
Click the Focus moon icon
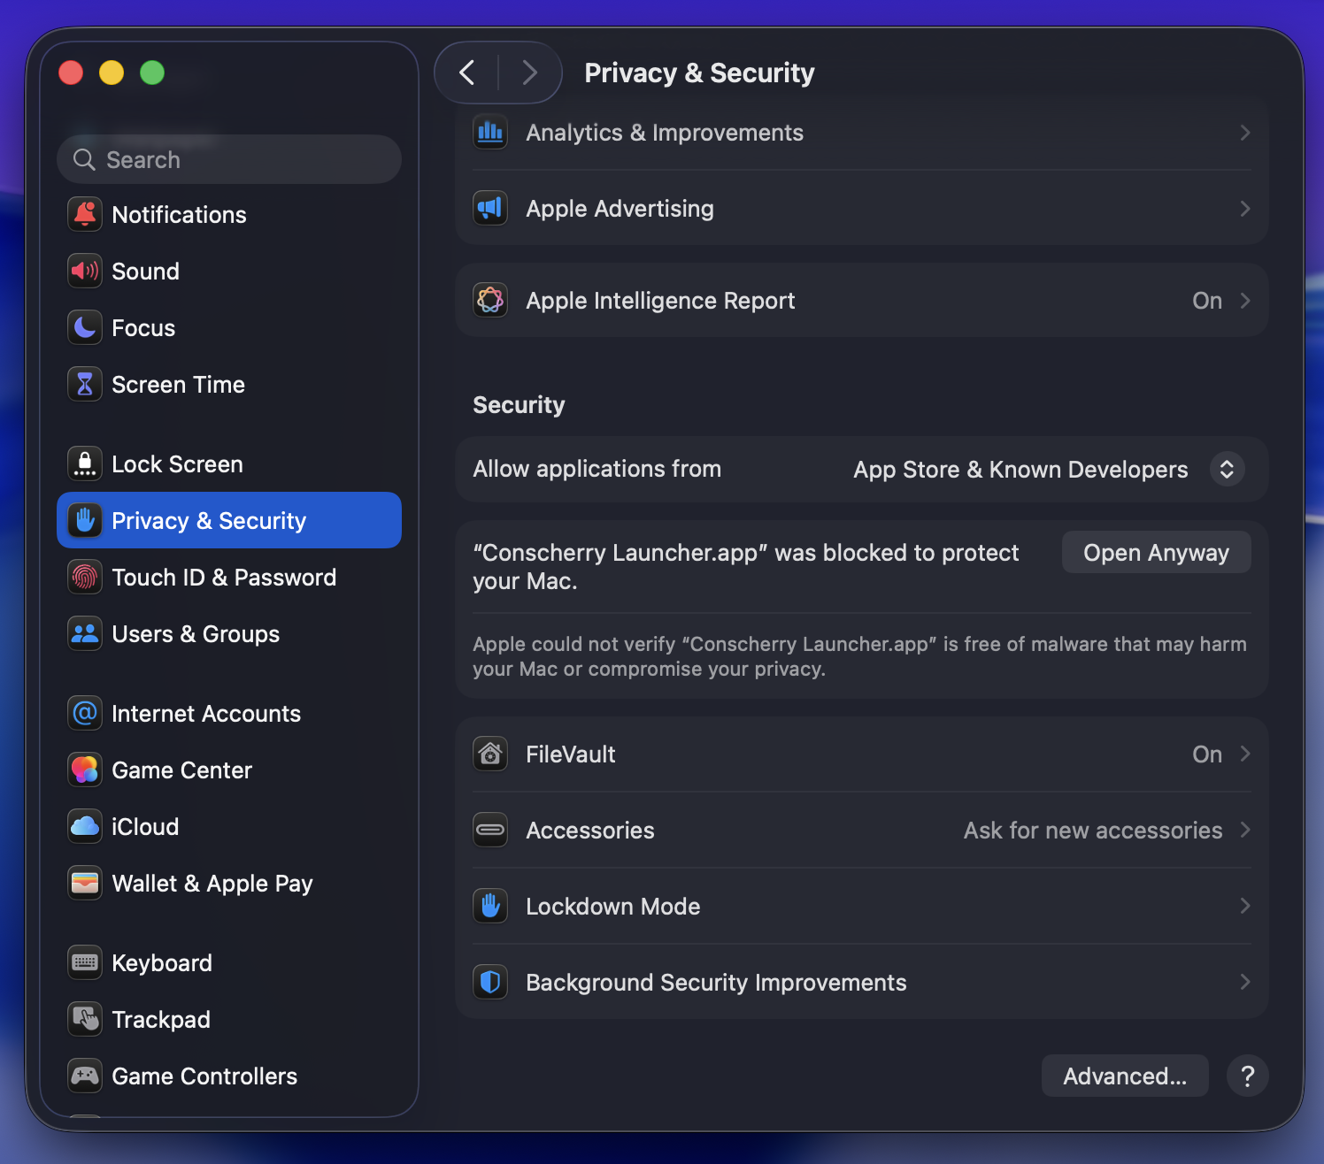coord(85,328)
